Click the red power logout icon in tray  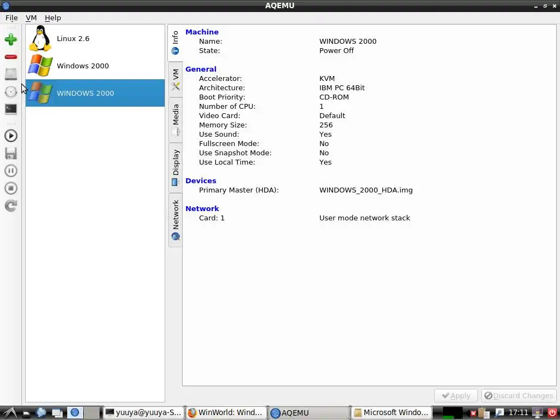(x=552, y=412)
